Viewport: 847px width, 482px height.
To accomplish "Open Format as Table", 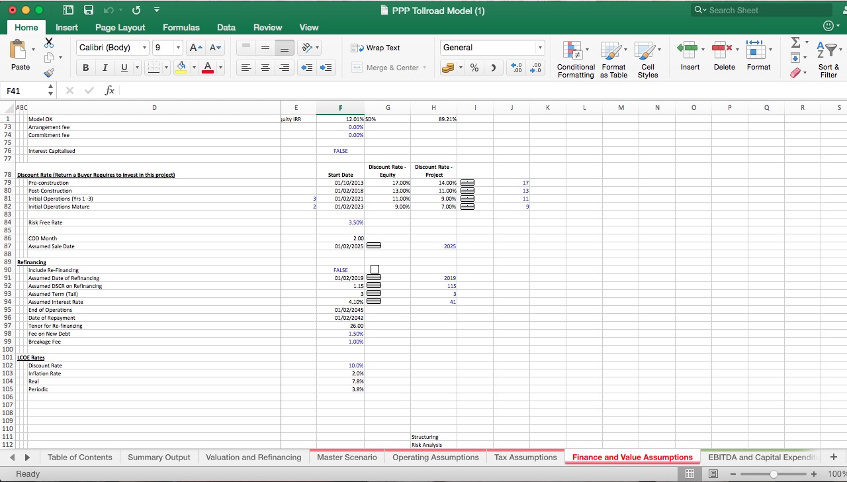I will 613,60.
